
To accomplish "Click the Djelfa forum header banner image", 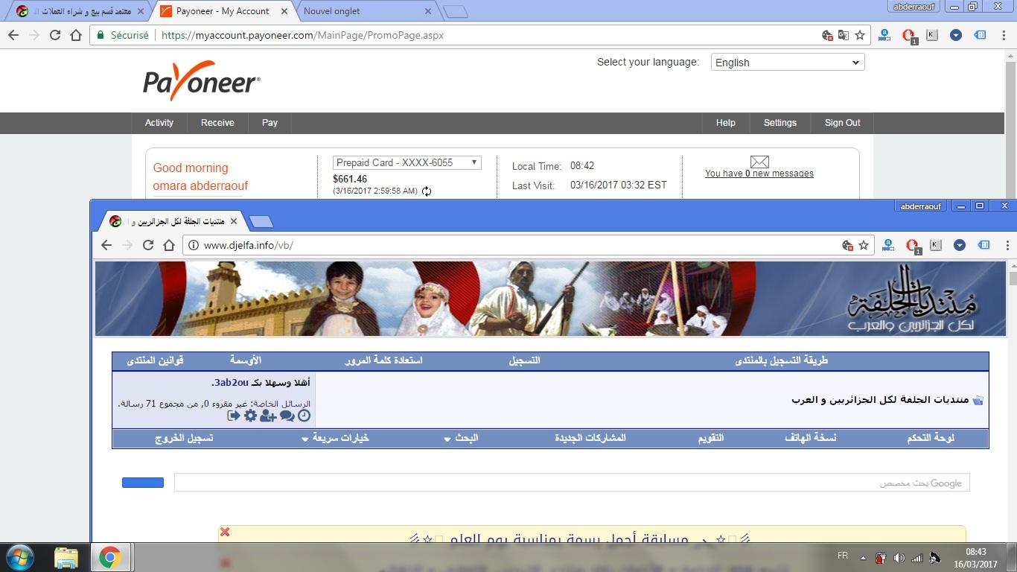I will point(550,299).
